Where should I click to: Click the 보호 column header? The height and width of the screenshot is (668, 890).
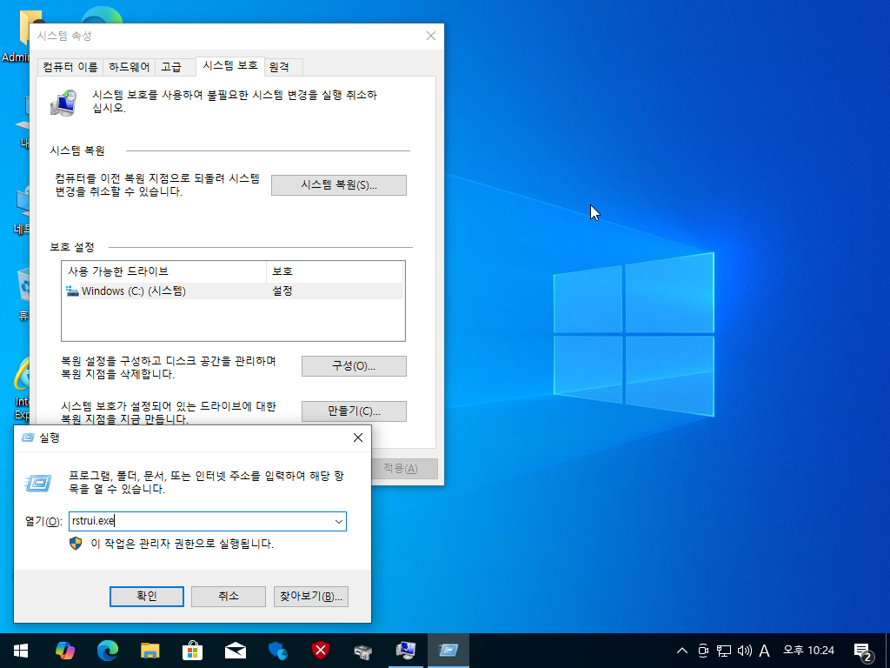tap(335, 271)
